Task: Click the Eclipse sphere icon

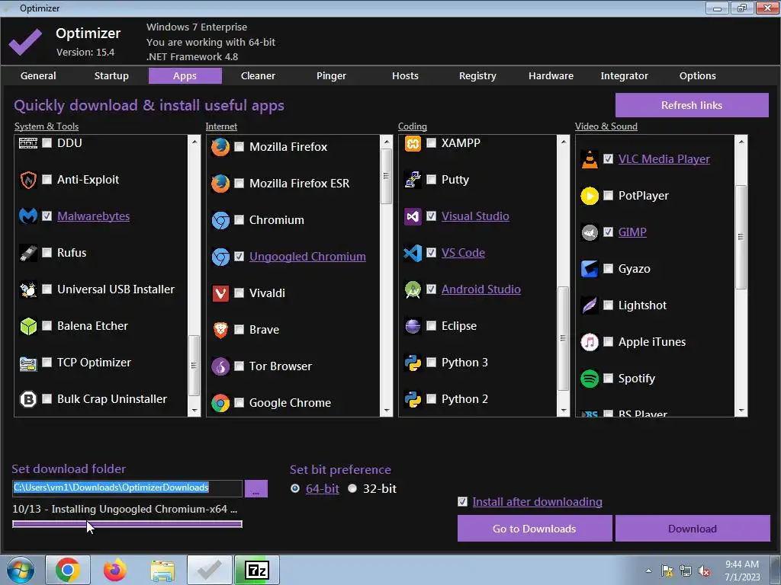Action: point(413,326)
